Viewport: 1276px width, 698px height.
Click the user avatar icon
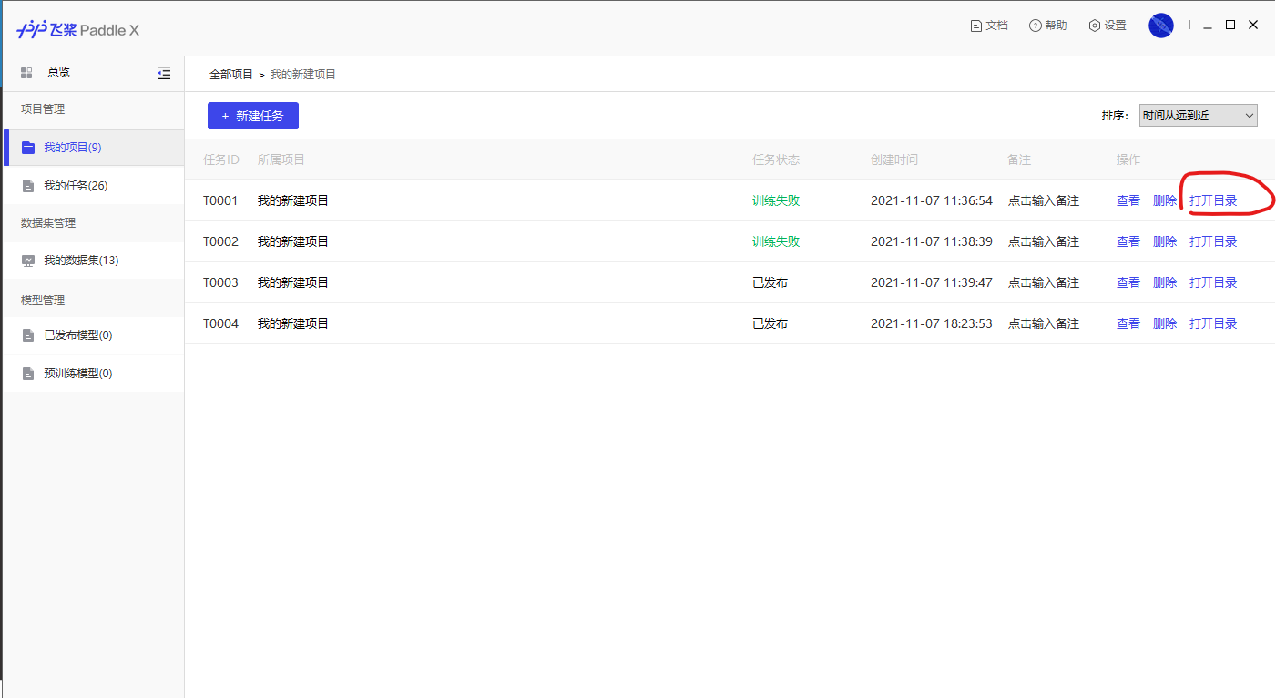pyautogui.click(x=1161, y=26)
